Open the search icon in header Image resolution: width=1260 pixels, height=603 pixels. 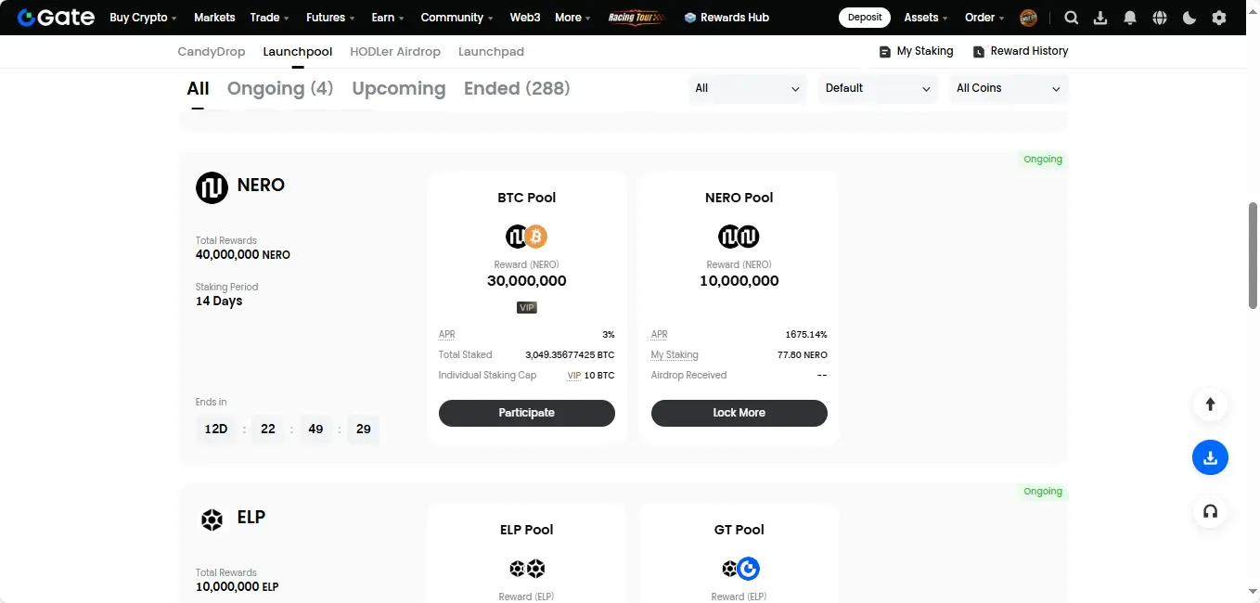[1071, 18]
